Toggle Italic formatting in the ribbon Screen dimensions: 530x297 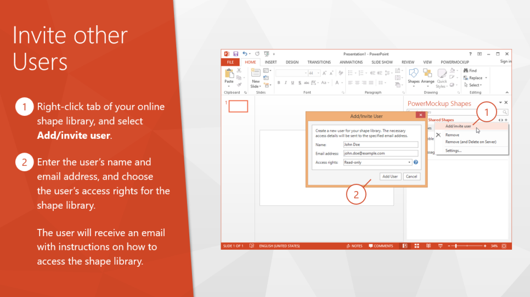point(286,82)
